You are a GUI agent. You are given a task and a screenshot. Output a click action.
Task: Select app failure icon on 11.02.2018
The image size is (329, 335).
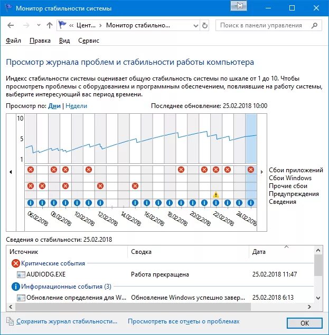click(x=89, y=170)
